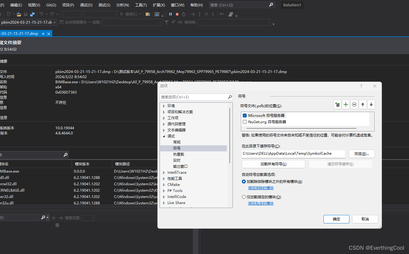Click the pause debugging icon
This screenshot has width=409, height=254.
point(170,14)
